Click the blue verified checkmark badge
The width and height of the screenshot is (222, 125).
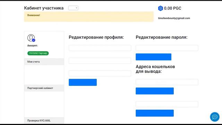[x=34, y=40]
